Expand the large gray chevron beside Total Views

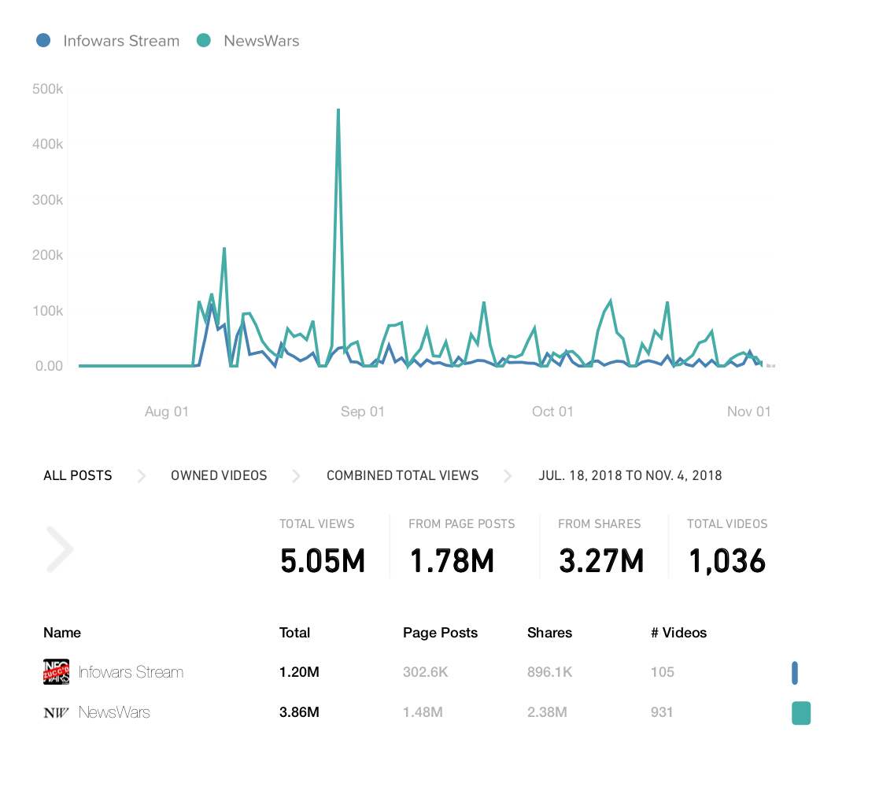click(x=59, y=549)
